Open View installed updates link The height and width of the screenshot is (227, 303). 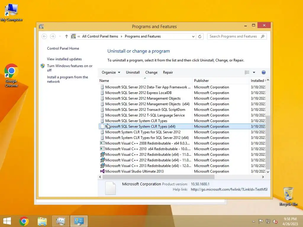tap(64, 59)
